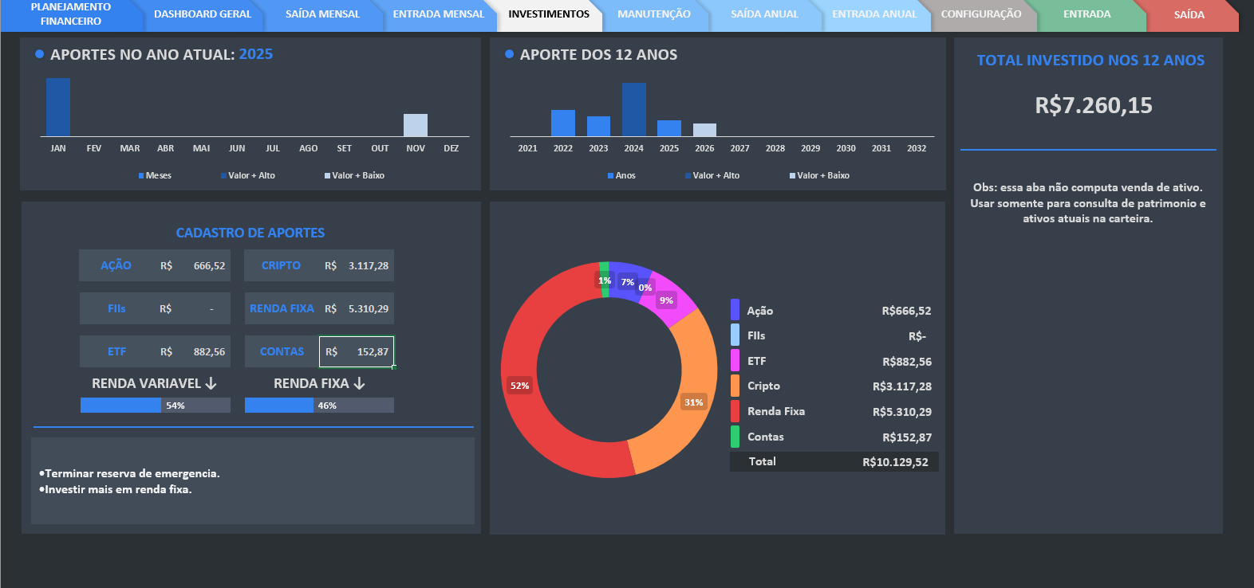Screen dimensions: 1254x588
Task: Switch to the SAÍDA ANUAL tab
Action: coord(764,14)
